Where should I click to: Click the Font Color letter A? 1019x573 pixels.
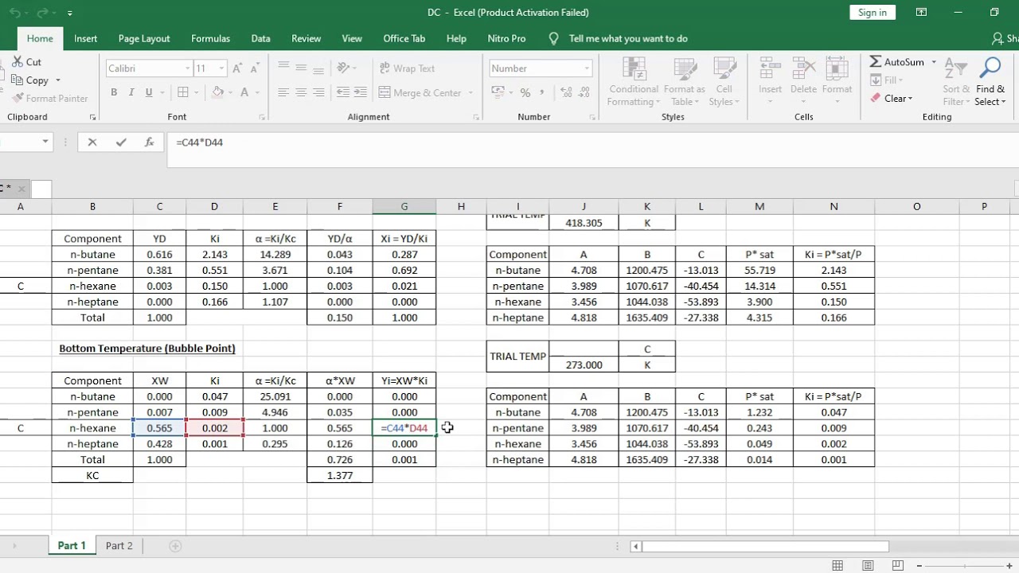pyautogui.click(x=244, y=92)
